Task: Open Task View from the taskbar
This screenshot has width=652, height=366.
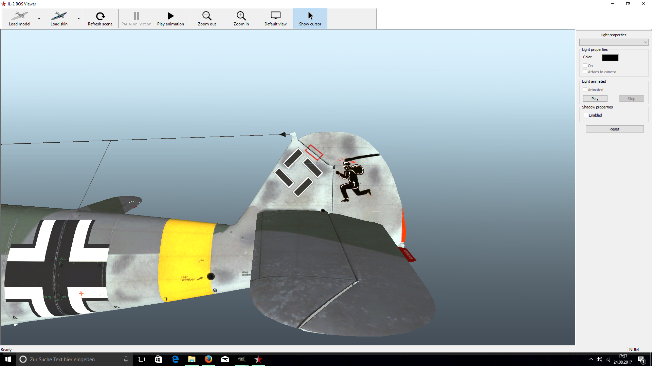Action: coord(141,359)
